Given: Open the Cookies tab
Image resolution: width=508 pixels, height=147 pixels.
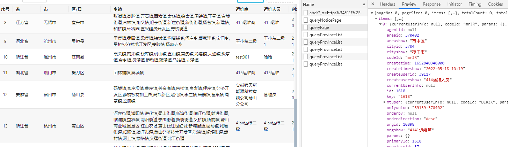Looking at the screenshot, I should tap(495, 4).
